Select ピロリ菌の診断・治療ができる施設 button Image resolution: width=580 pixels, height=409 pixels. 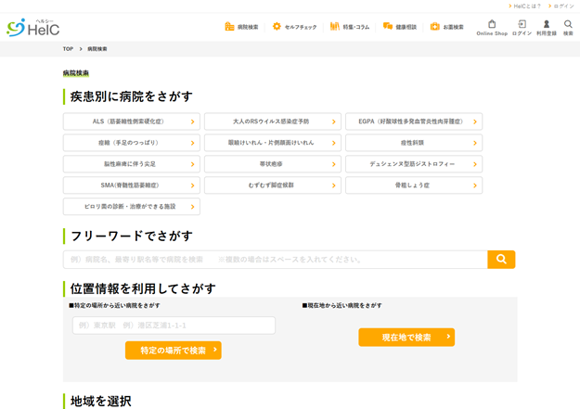131,207
